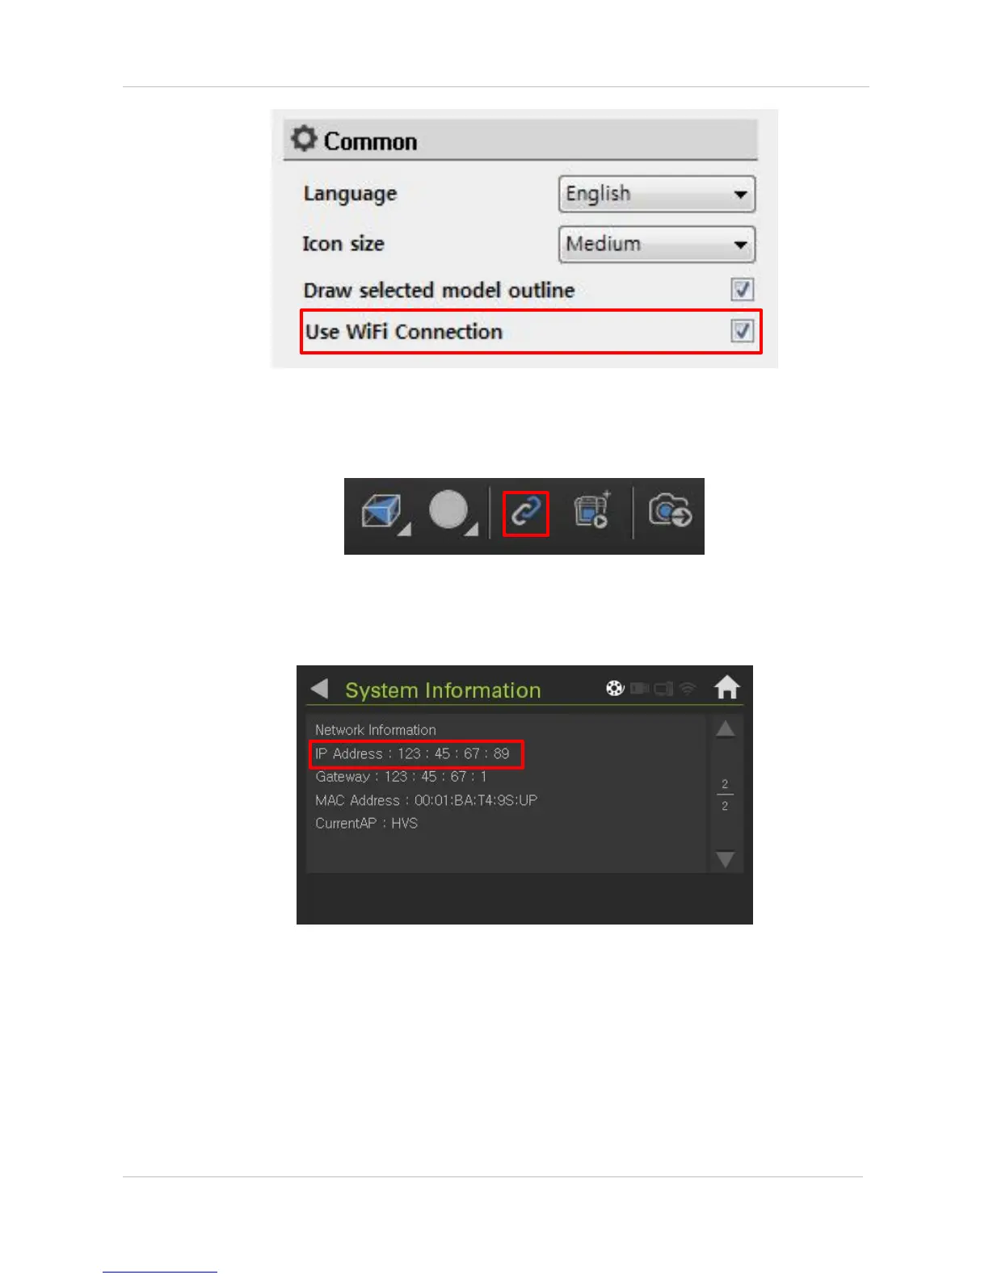Select the 3D box view icon
Image resolution: width=989 pixels, height=1279 pixels.
coord(381,510)
